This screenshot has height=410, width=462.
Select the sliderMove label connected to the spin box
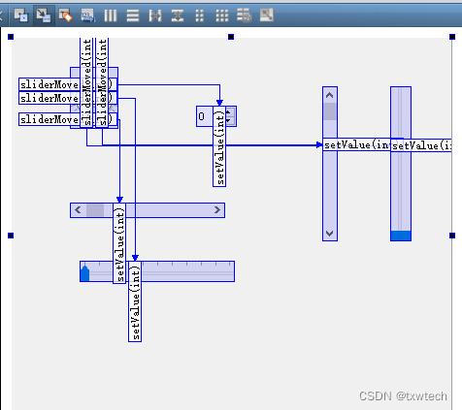point(68,84)
